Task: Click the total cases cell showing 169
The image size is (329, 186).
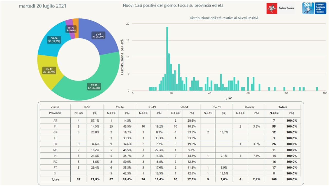Action: 274,179
